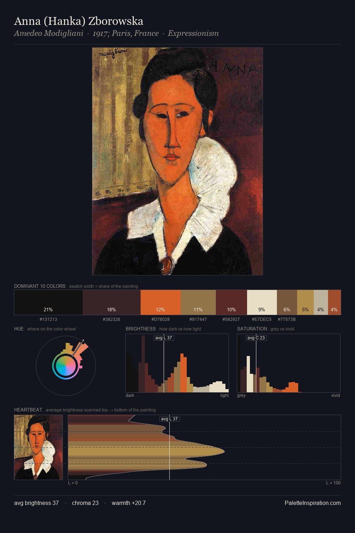This screenshot has width=355, height=533.
Task: Click the SATURATION section heading
Action: (252, 329)
